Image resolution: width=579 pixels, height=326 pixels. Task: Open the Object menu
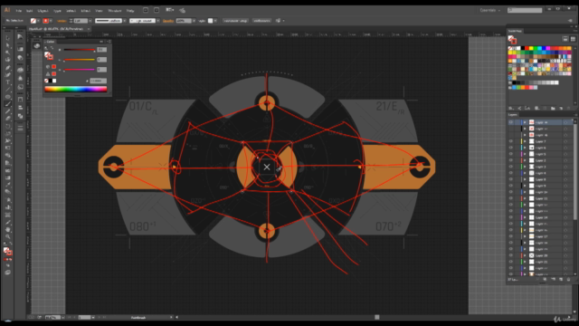click(43, 11)
